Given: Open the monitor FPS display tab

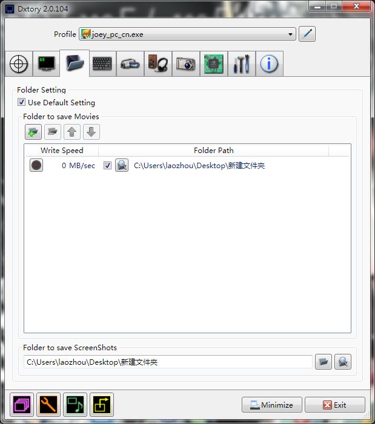Looking at the screenshot, I should [46, 64].
